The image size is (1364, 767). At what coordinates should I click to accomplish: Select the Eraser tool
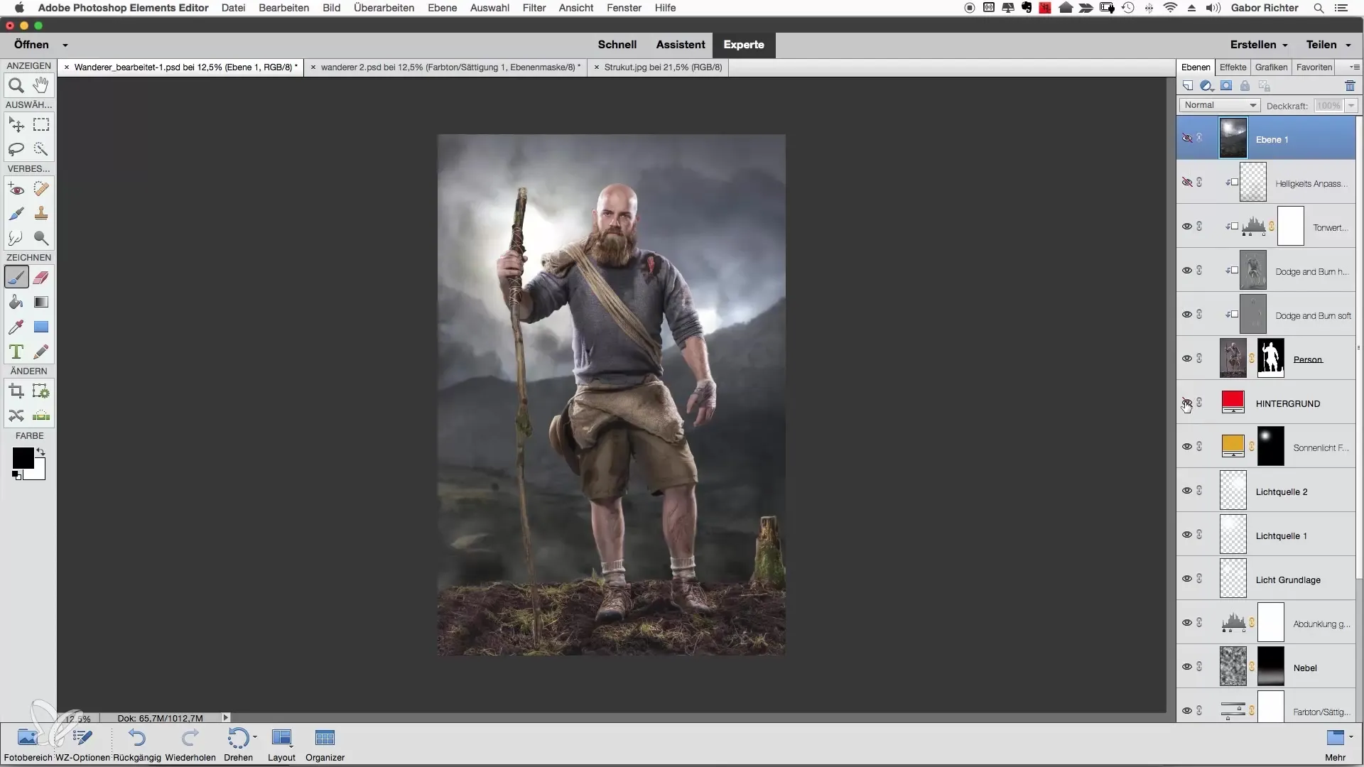click(x=41, y=278)
